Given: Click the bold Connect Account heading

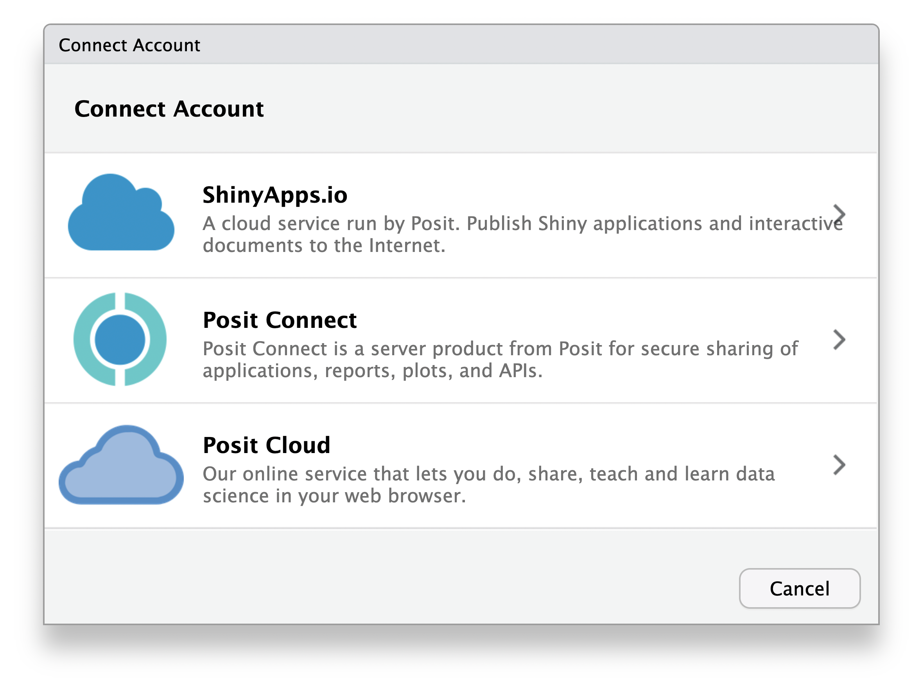Looking at the screenshot, I should [169, 109].
